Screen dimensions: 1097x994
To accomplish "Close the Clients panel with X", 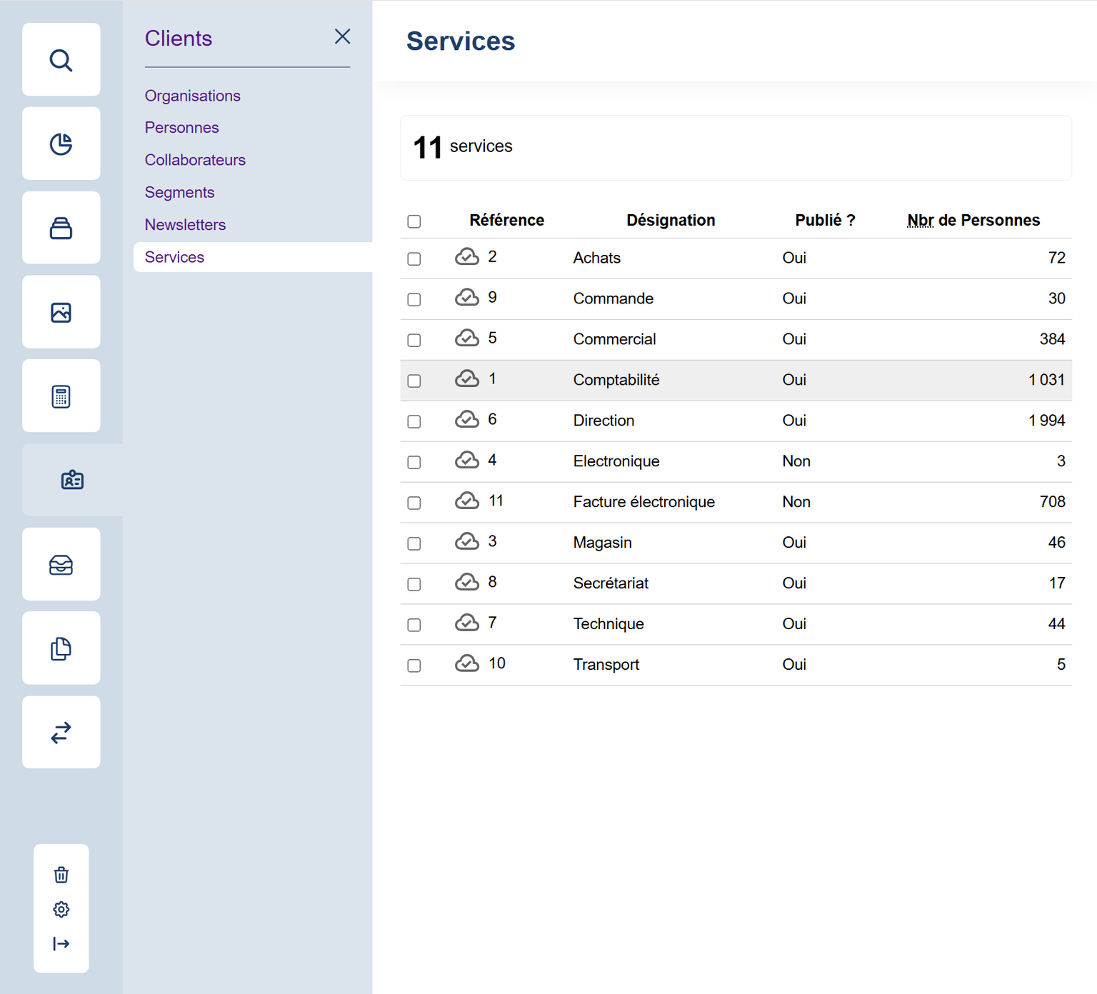I will [x=342, y=36].
